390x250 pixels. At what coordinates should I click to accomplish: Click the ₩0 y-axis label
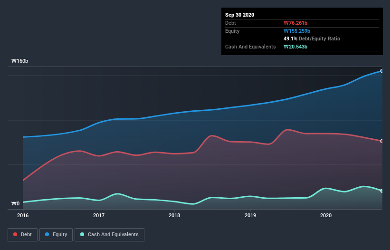(15, 203)
